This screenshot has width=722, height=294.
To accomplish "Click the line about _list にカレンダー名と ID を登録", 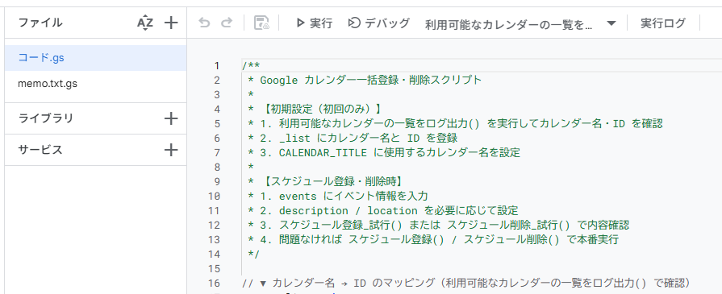I will point(353,138).
